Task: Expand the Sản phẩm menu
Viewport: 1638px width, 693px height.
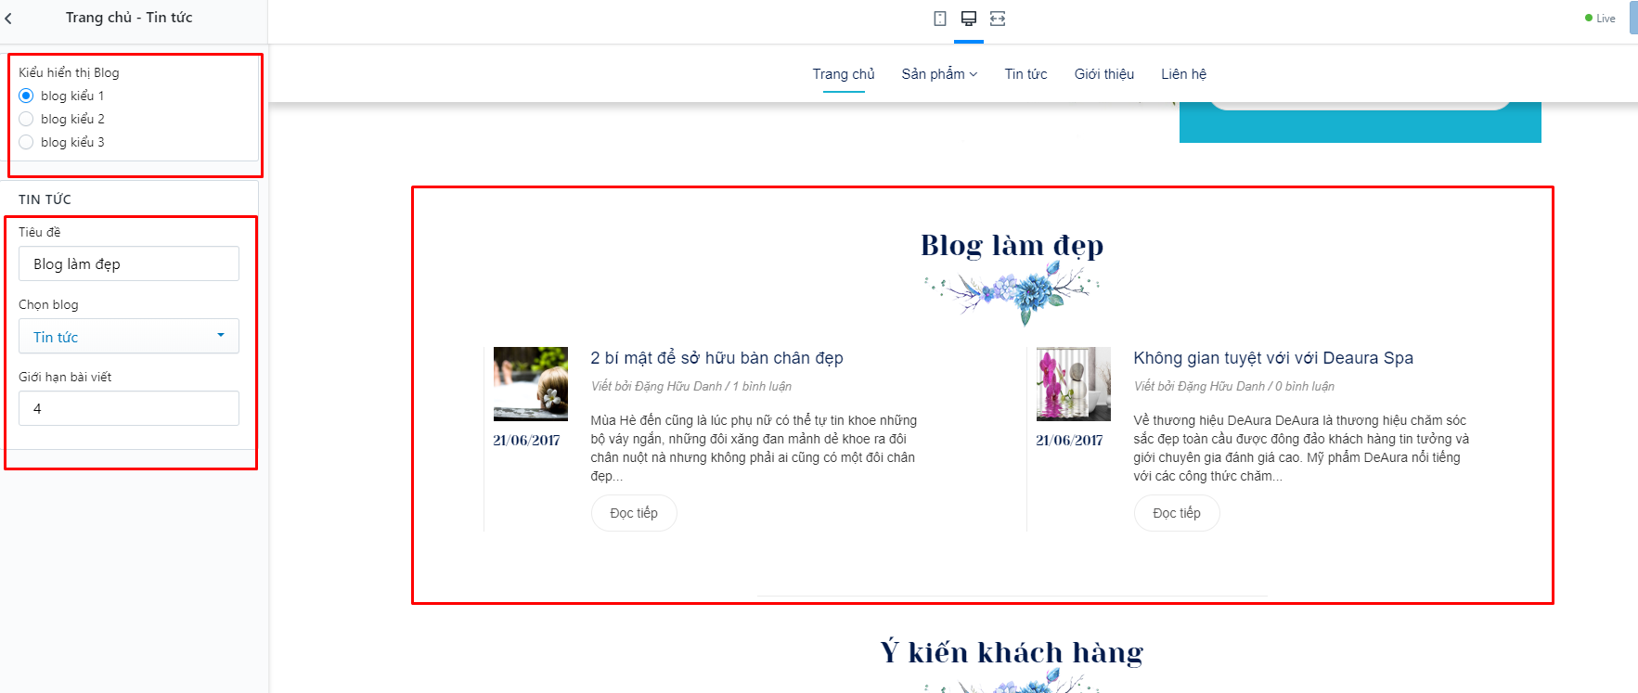Action: click(x=939, y=74)
